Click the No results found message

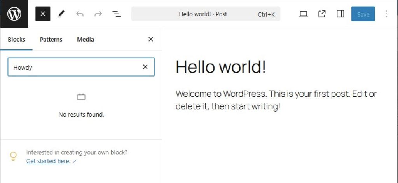tap(81, 115)
